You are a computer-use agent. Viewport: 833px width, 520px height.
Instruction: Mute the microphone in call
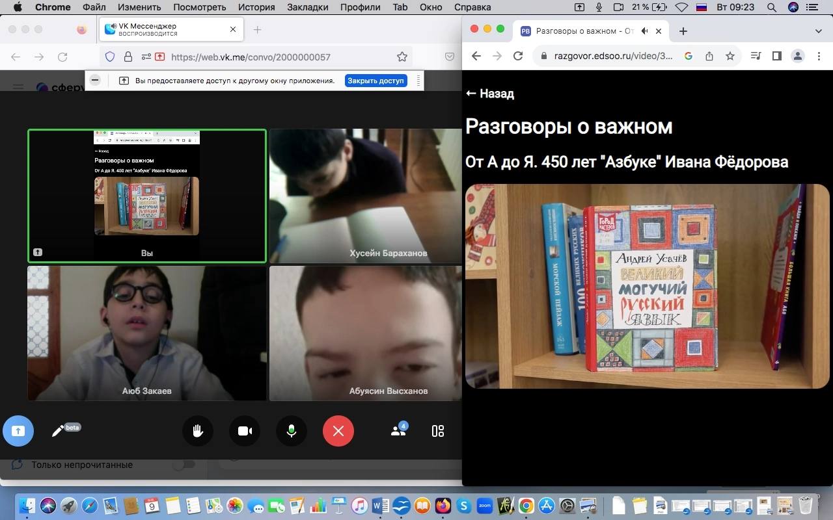[292, 431]
